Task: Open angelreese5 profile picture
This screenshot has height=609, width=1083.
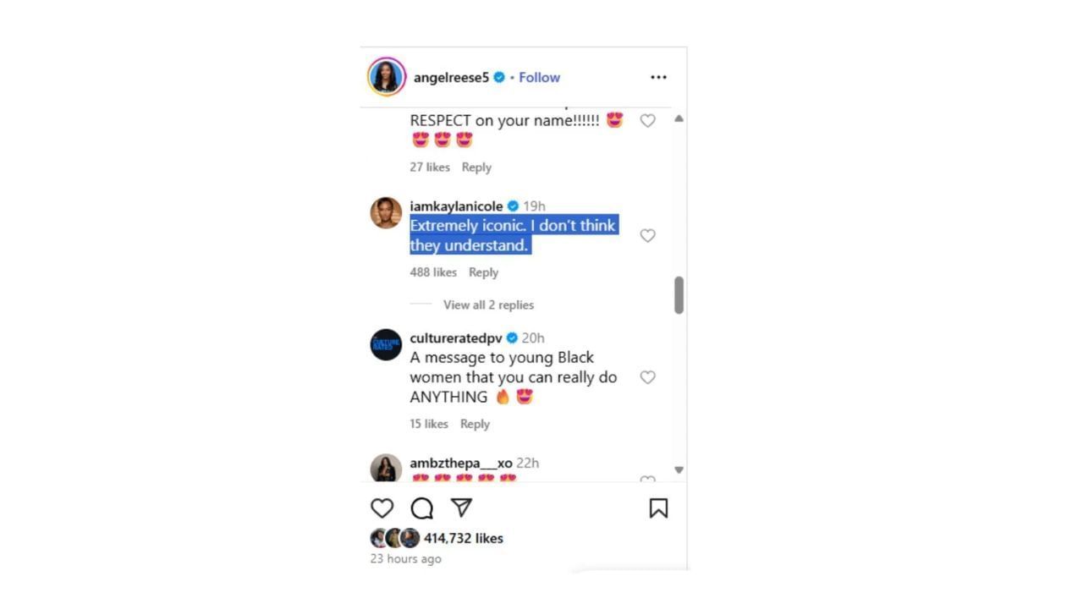Action: click(387, 77)
